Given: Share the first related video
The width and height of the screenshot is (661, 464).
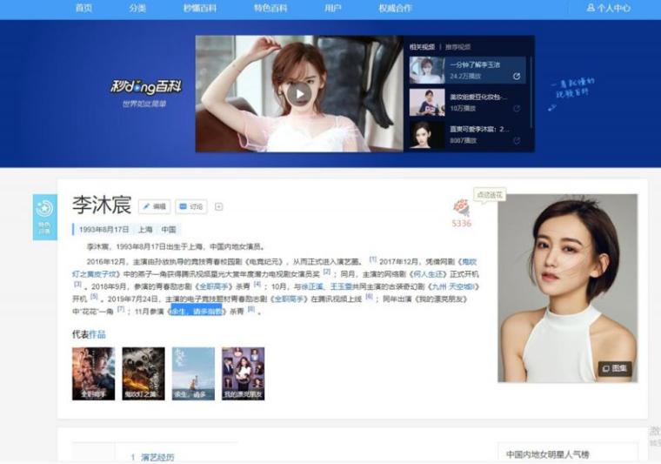Looking at the screenshot, I should (x=517, y=77).
